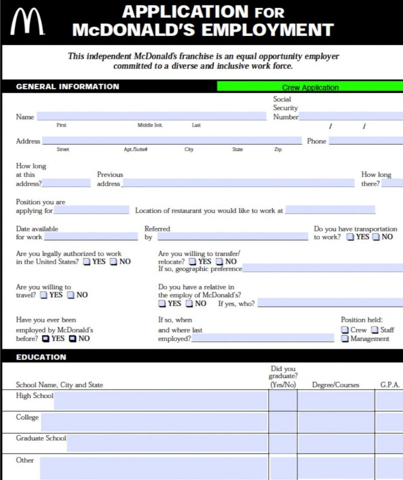The height and width of the screenshot is (480, 403).
Task: Click the Graduate School graduate field
Action: [283, 443]
